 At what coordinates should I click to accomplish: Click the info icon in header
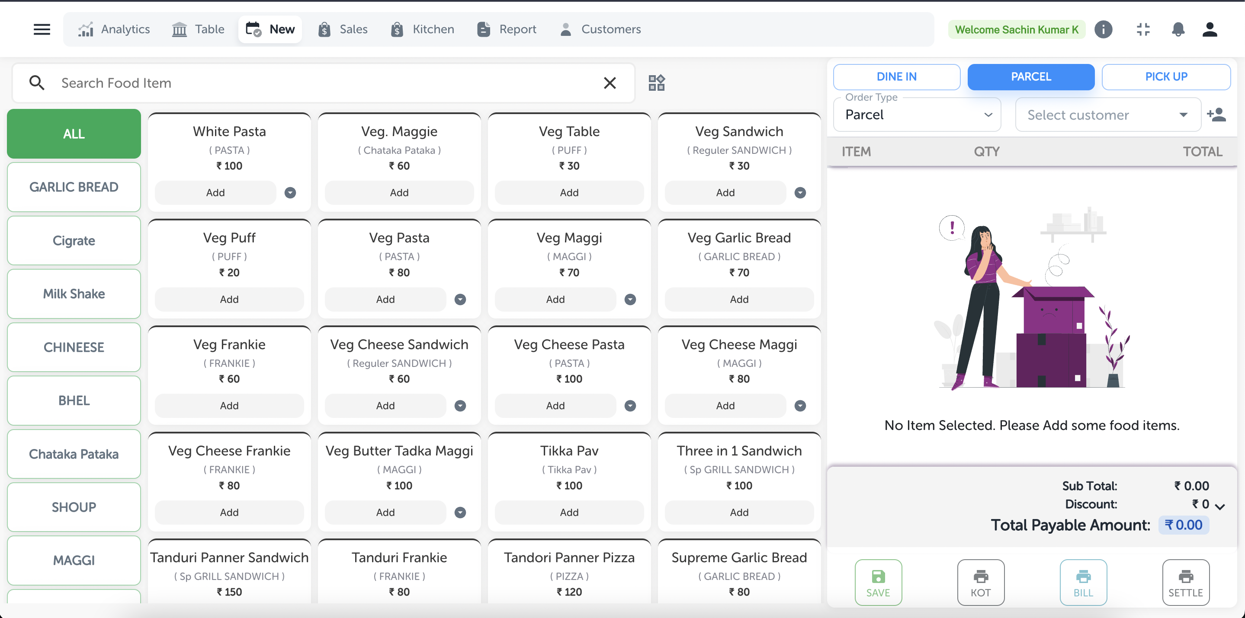pyautogui.click(x=1104, y=29)
